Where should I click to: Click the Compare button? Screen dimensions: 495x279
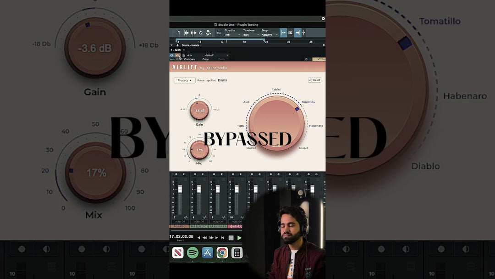tap(189, 59)
